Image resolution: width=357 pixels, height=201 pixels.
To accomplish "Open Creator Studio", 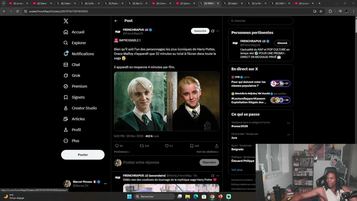I will tap(80, 108).
